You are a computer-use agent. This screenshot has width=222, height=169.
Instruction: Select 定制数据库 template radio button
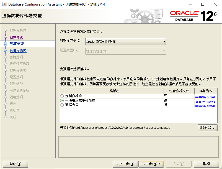[62, 96]
